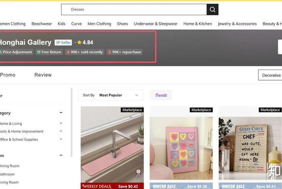Click the sidebar filter scrollbar
Screen dimensions: 282x189
point(71,122)
